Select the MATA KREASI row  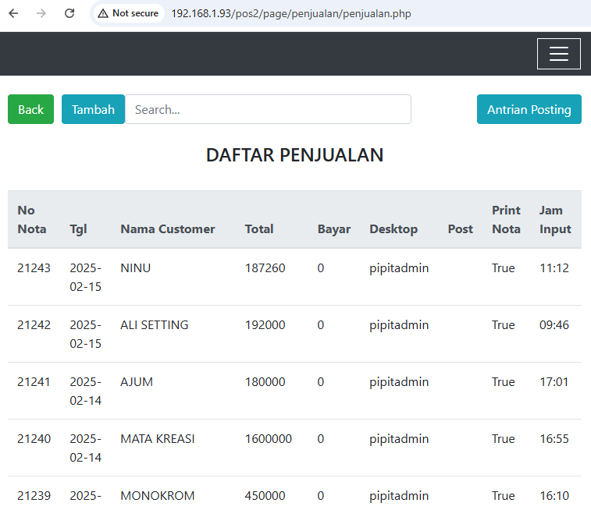(x=157, y=439)
